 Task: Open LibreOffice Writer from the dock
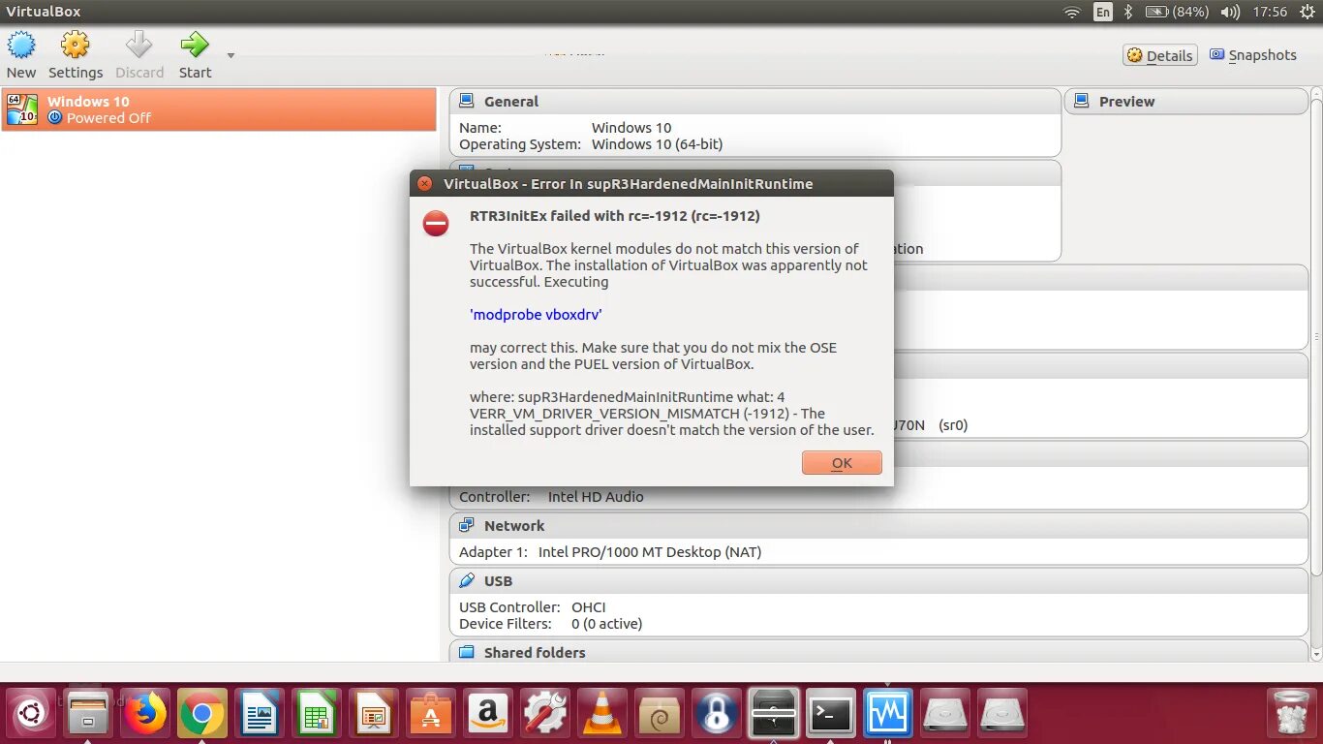click(260, 714)
